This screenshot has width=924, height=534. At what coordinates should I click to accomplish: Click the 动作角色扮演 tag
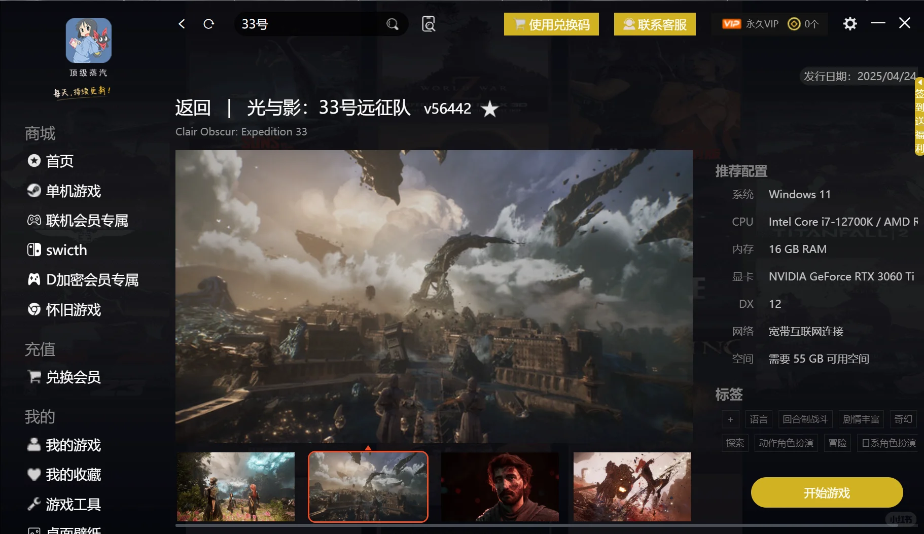pos(786,443)
